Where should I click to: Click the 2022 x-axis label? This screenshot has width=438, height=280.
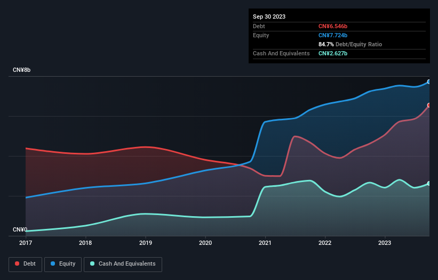point(325,243)
